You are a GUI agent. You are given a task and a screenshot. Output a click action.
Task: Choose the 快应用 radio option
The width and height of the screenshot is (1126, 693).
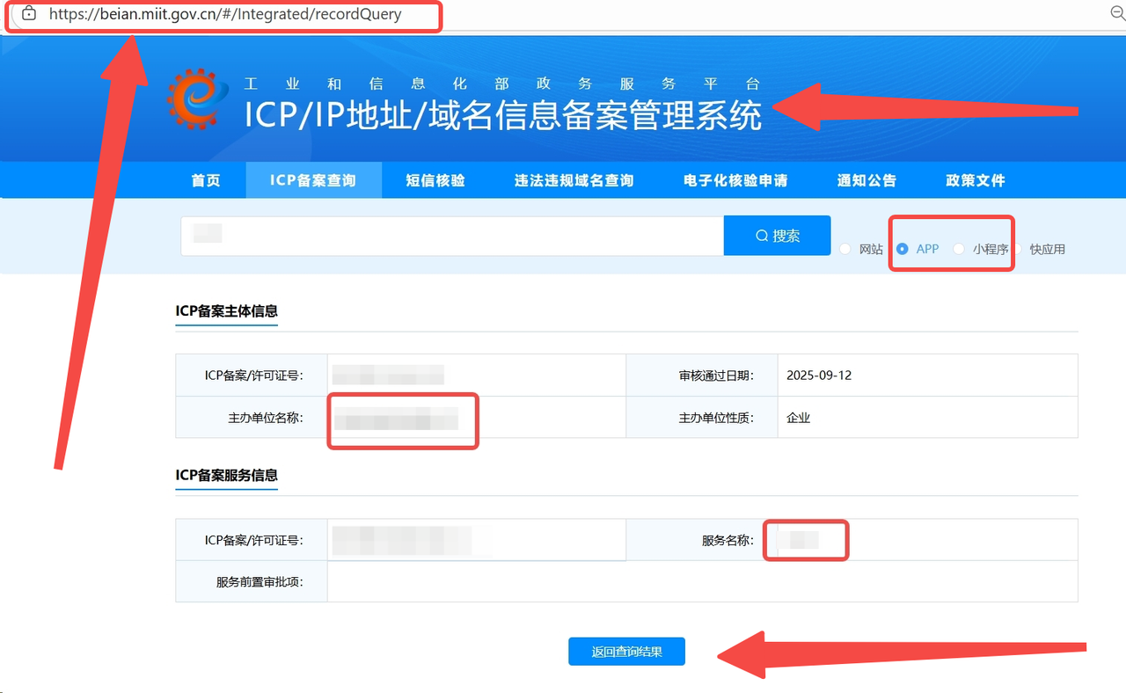1019,249
